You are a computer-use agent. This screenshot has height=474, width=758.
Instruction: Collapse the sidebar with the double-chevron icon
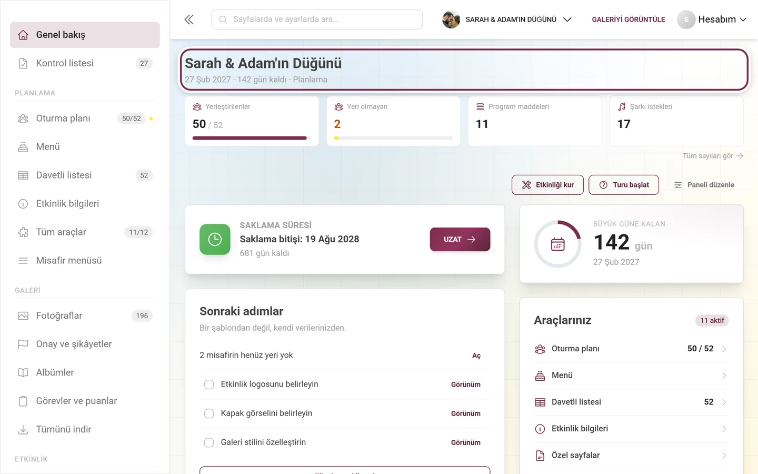[189, 19]
